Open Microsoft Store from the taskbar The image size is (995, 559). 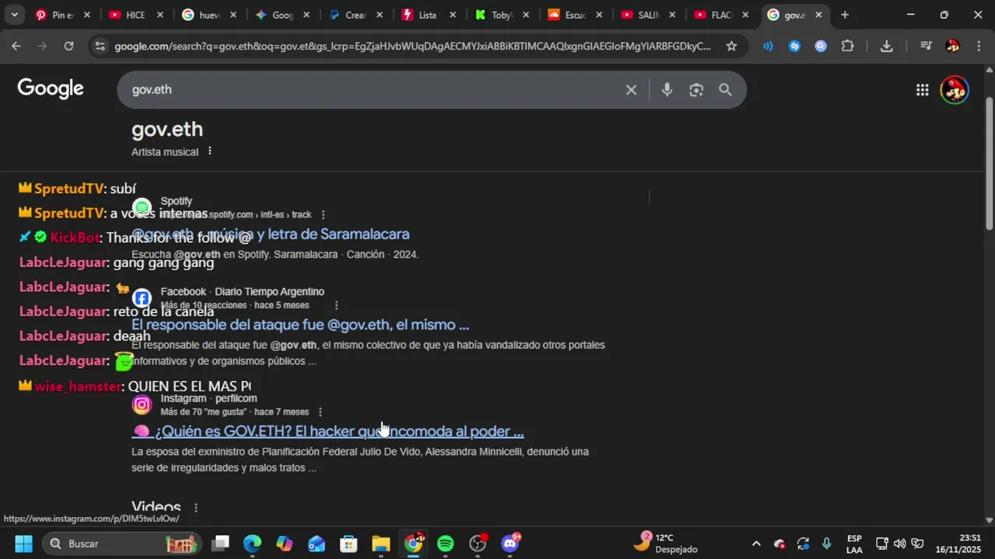[x=348, y=543]
